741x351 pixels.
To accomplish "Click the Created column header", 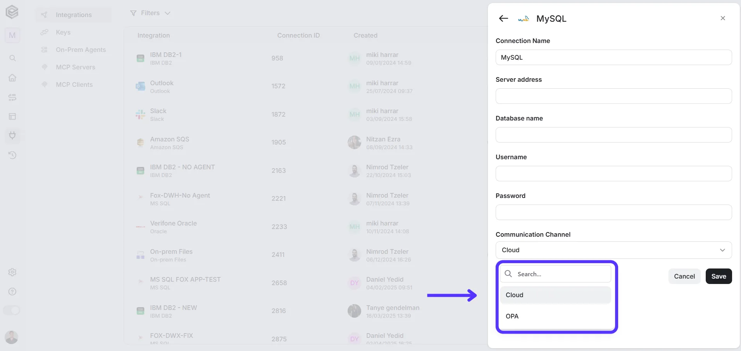I will (365, 35).
